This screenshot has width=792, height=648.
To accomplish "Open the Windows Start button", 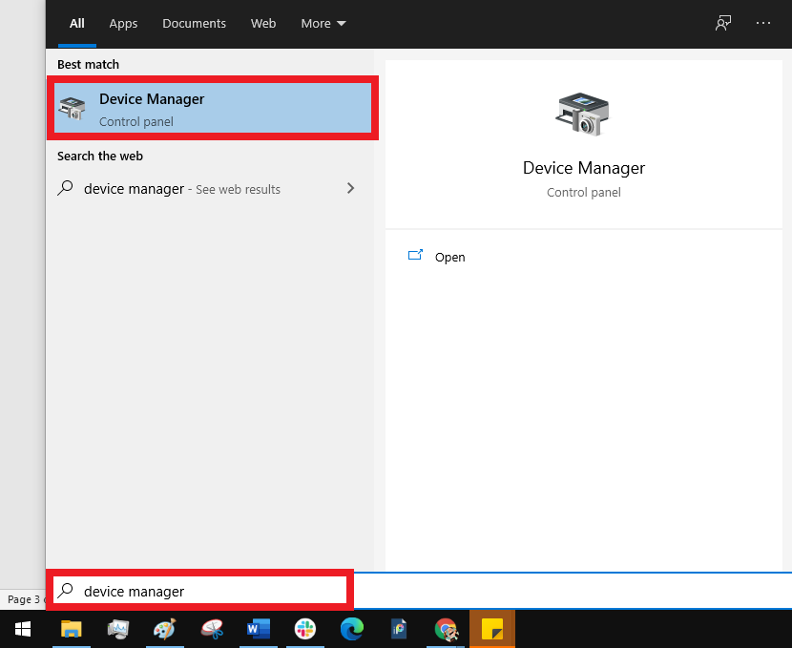I will click(23, 629).
